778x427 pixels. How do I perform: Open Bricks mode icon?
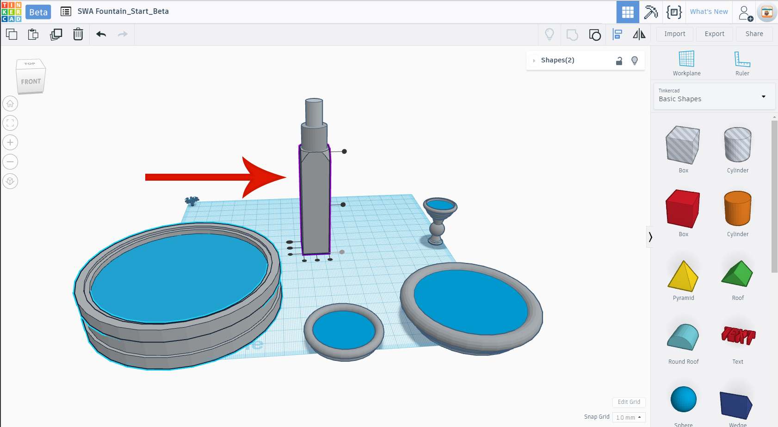click(x=674, y=12)
